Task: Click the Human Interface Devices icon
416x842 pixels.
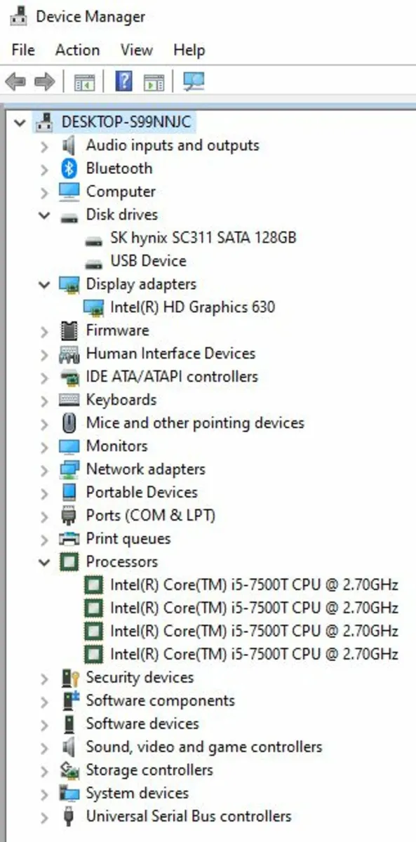Action: 69,354
